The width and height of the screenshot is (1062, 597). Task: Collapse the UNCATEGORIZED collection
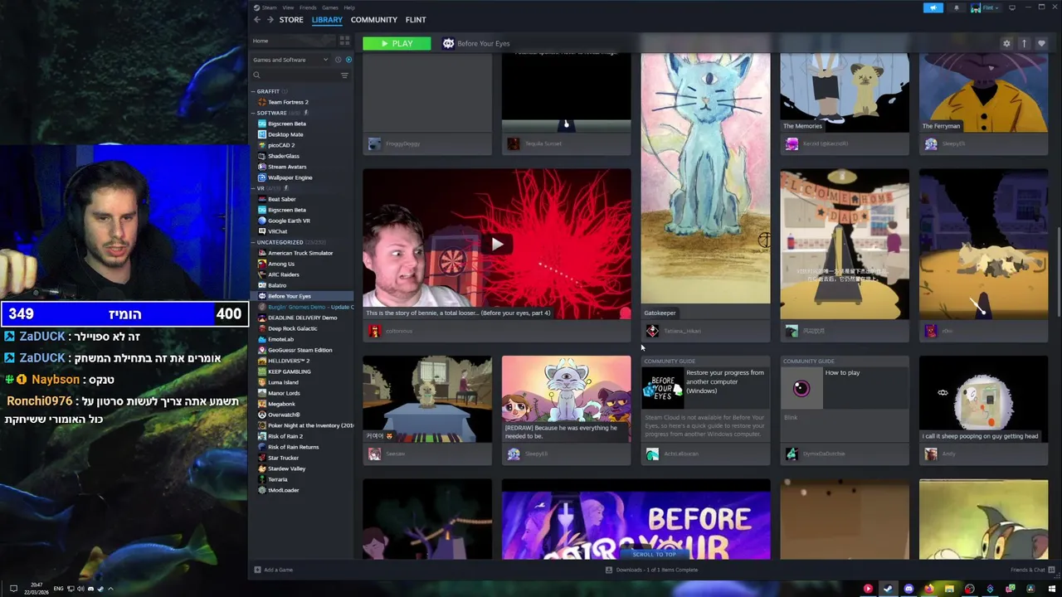click(x=254, y=242)
